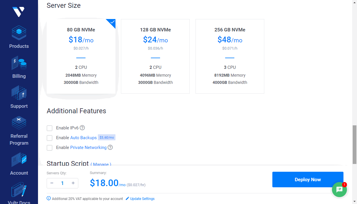This screenshot has height=204, width=357.
Task: Open the chat support bubble
Action: coord(339,189)
